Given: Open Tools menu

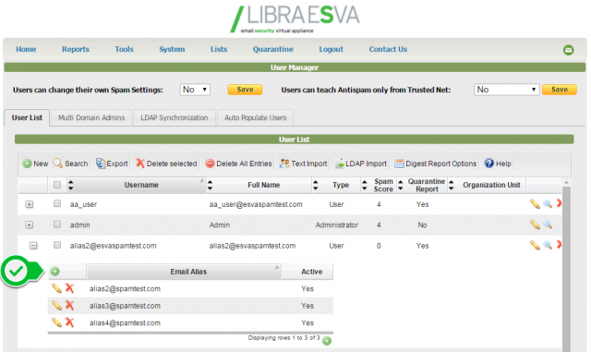Looking at the screenshot, I should click(124, 49).
